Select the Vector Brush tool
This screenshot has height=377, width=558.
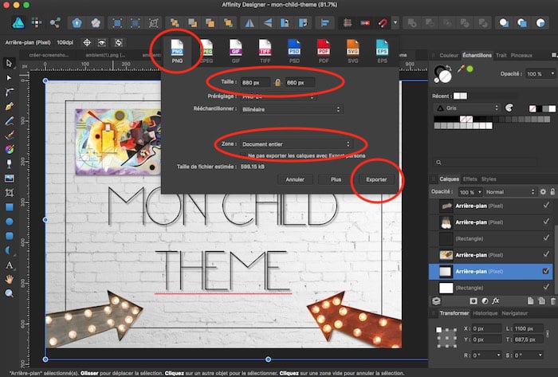tap(10, 135)
